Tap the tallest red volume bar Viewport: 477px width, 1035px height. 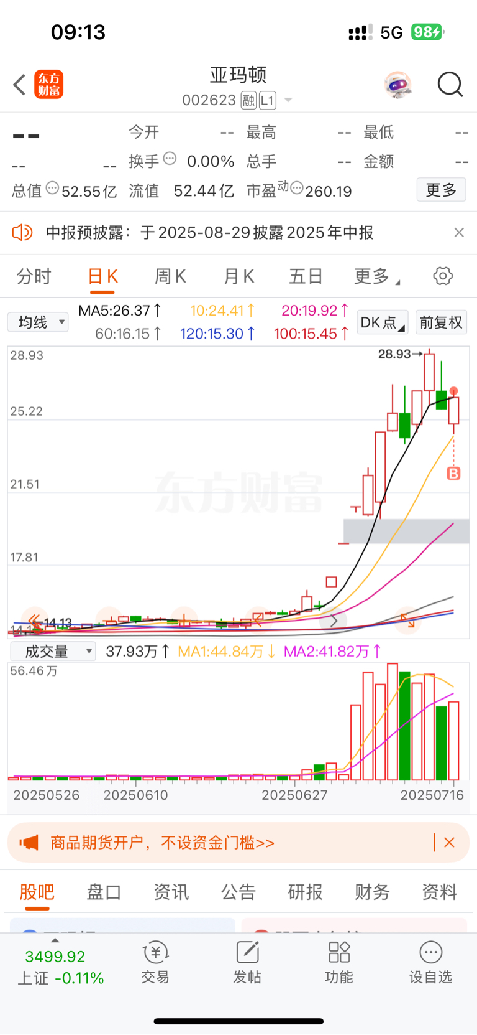tap(393, 722)
